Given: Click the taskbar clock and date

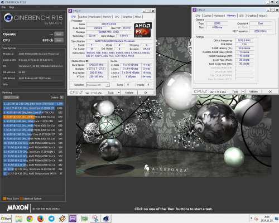Looking at the screenshot, I should point(267,219).
